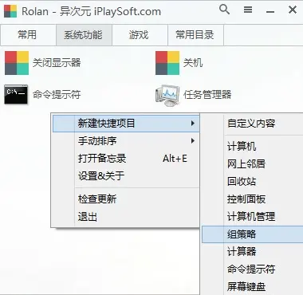
Task: Click the 关闭显示器 shortcut icon
Action: coord(17,63)
